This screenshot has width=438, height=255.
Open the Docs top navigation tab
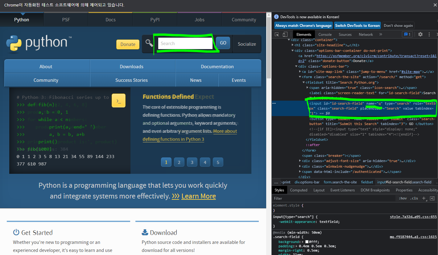[x=110, y=19]
